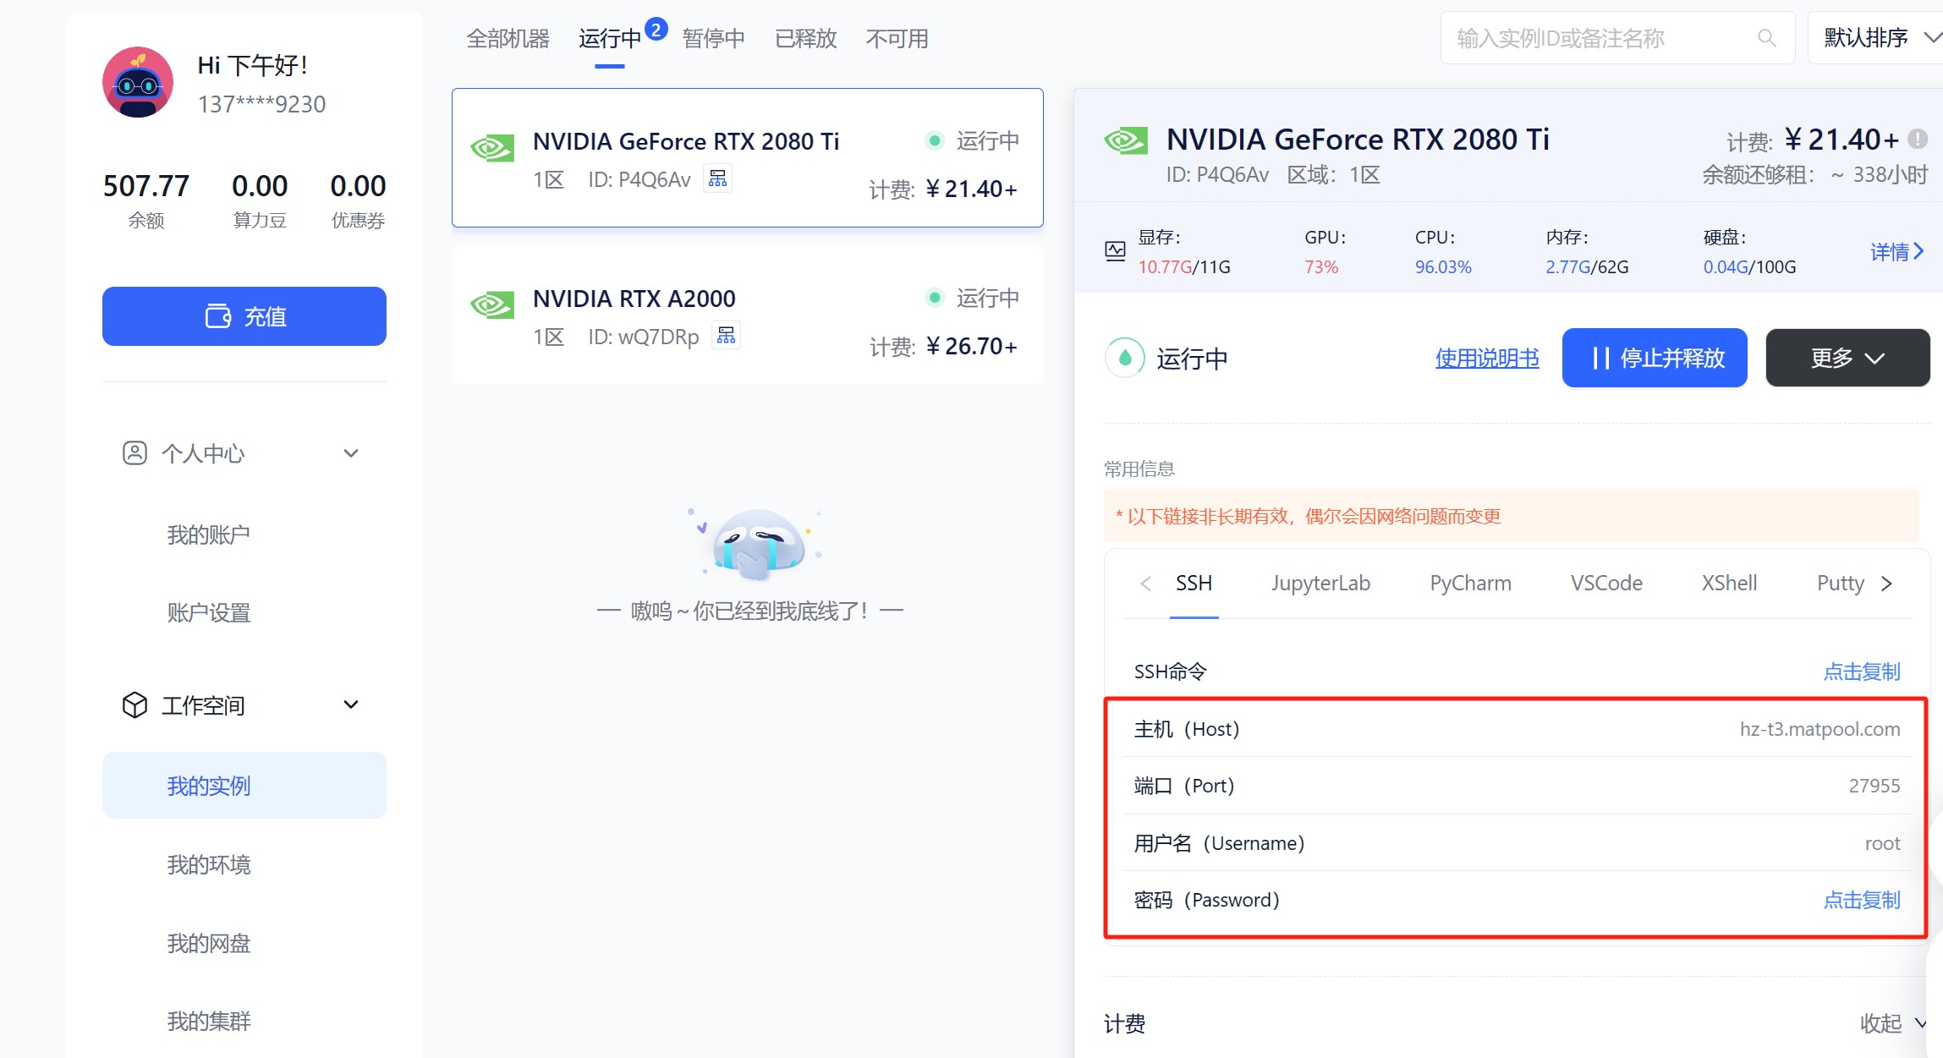Screen dimensions: 1943x1058
Task: Click the GPU usage 73% value
Action: pyautogui.click(x=1321, y=266)
